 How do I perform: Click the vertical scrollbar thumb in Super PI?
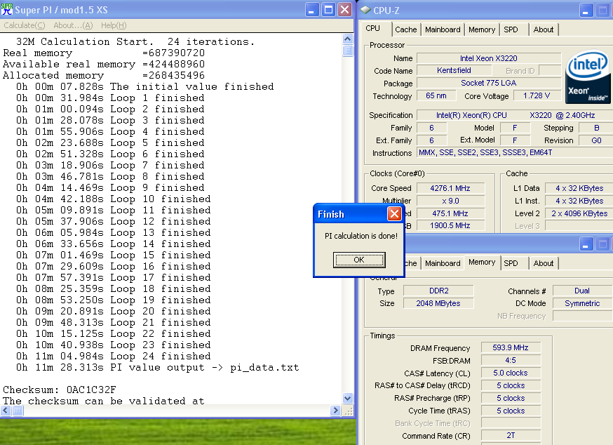pos(348,51)
